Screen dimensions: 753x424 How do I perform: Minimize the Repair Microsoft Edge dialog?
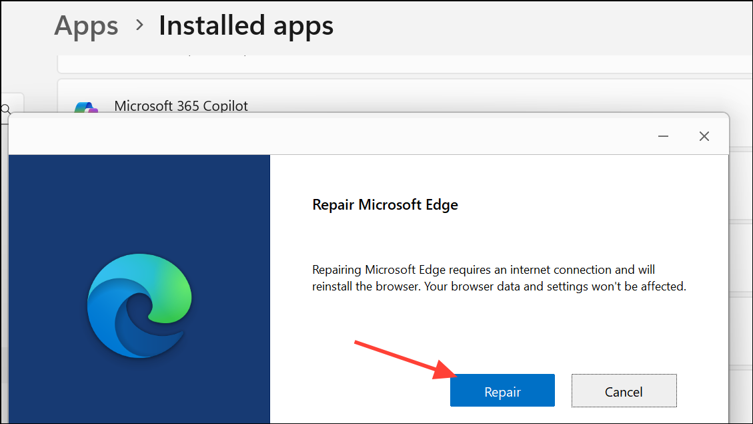[x=663, y=136]
